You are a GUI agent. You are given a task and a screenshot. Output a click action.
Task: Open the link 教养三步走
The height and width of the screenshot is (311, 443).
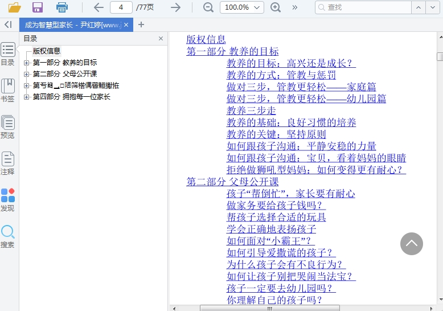251,111
